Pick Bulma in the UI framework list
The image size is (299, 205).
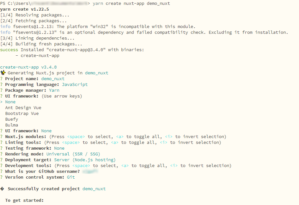[x=12, y=125]
